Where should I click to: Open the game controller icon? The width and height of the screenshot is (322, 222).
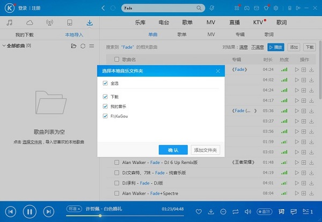(247, 8)
